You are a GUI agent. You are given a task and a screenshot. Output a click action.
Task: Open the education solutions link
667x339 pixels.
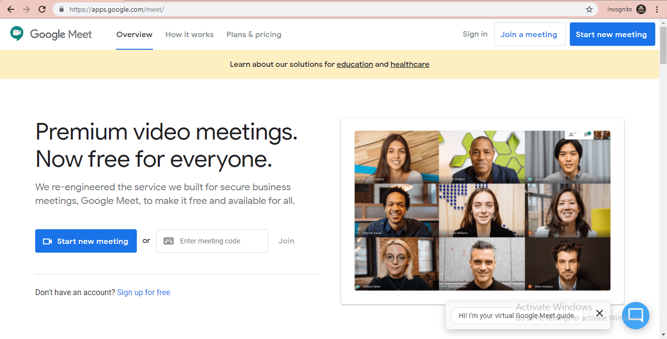355,64
